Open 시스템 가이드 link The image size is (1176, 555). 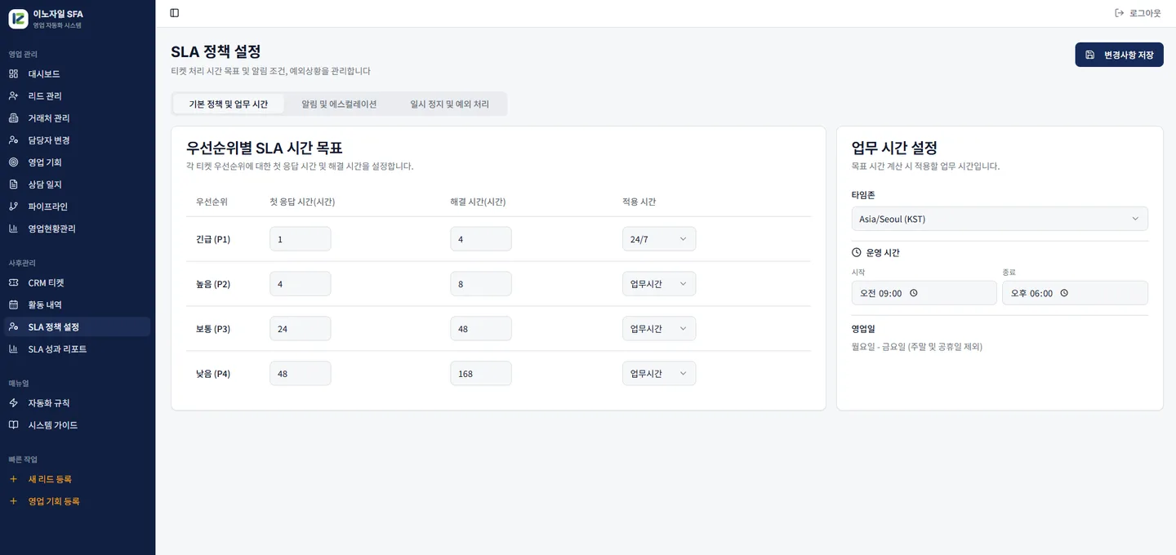pos(78,425)
